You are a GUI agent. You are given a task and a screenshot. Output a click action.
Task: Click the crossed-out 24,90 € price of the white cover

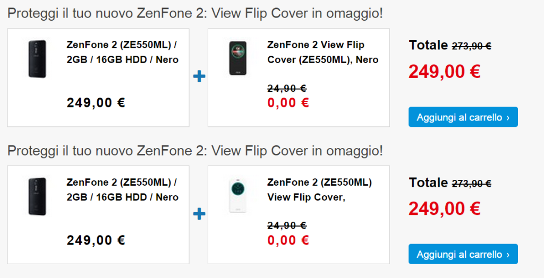(x=287, y=225)
